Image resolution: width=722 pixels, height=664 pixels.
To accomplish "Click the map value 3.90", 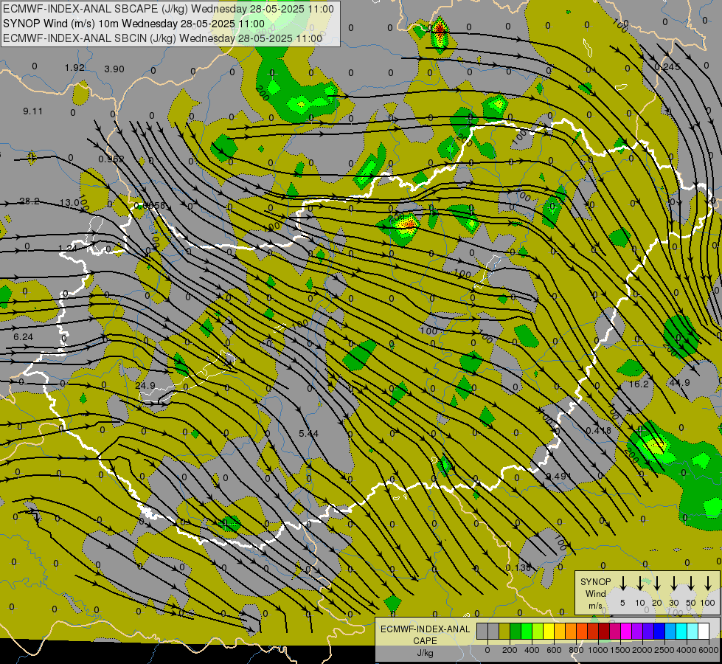I will coord(114,69).
